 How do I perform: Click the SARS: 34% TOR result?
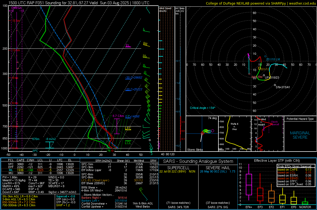point(178,207)
